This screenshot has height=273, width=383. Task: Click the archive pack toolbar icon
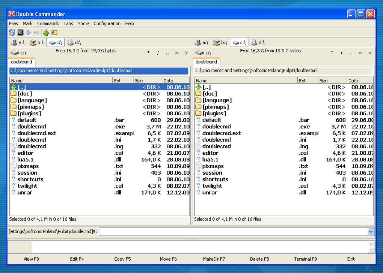(54, 33)
